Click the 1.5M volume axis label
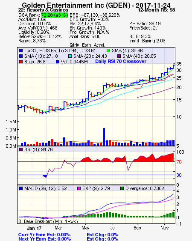This screenshot has height=241, width=192. [11, 122]
